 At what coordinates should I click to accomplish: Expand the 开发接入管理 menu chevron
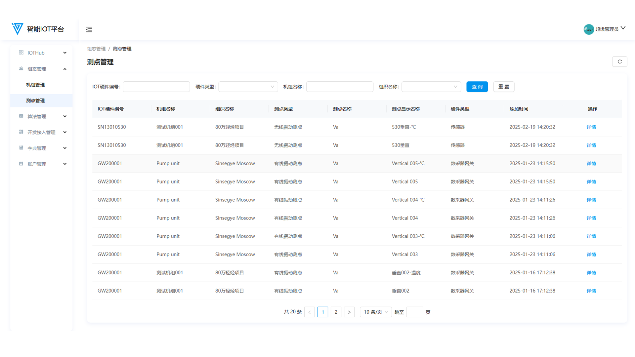coord(65,132)
